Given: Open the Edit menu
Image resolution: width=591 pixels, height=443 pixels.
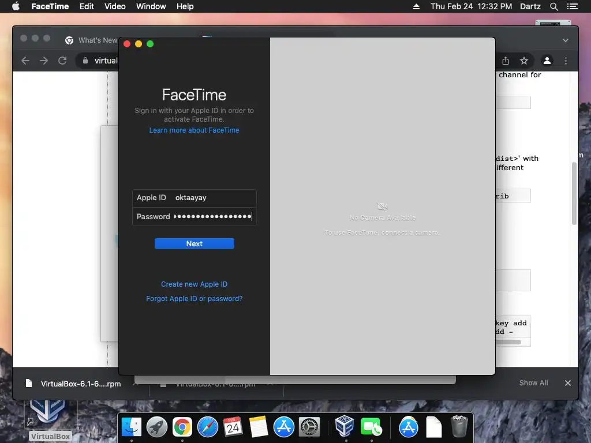Looking at the screenshot, I should click(87, 6).
